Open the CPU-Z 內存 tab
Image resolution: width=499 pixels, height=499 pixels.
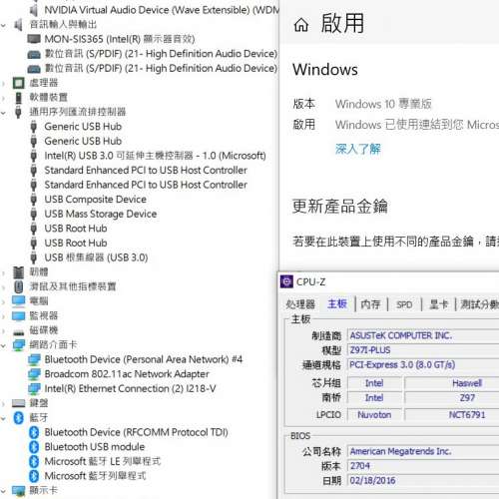pos(370,304)
